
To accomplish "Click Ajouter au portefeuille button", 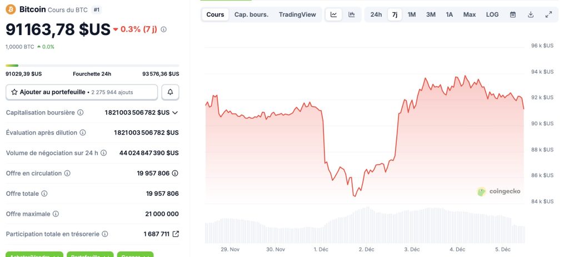I will click(82, 92).
